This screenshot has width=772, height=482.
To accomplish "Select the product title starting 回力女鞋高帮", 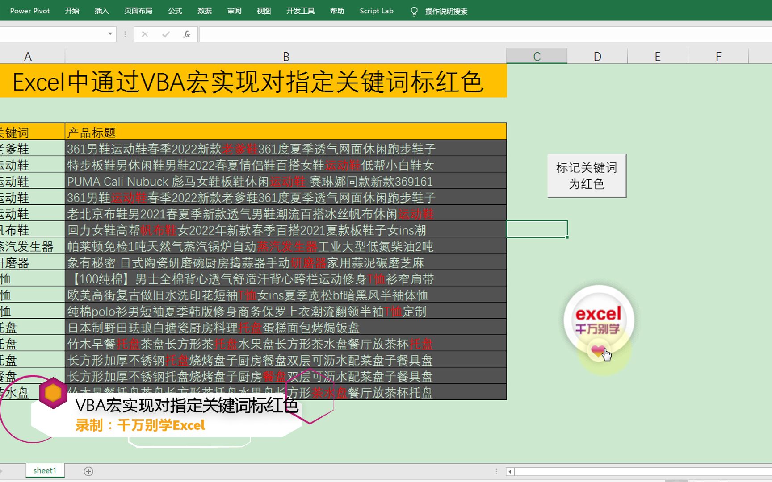I will [x=286, y=230].
